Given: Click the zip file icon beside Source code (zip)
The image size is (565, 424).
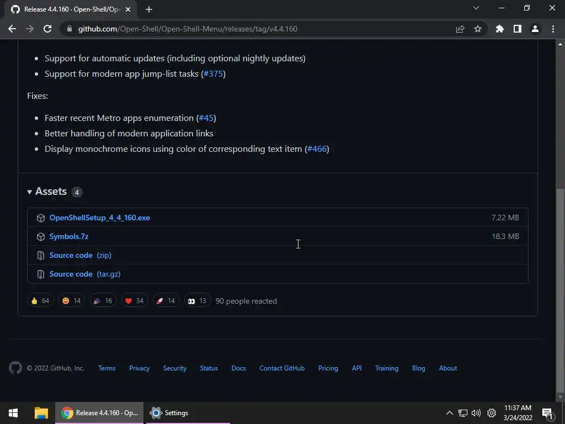Looking at the screenshot, I should coord(41,256).
